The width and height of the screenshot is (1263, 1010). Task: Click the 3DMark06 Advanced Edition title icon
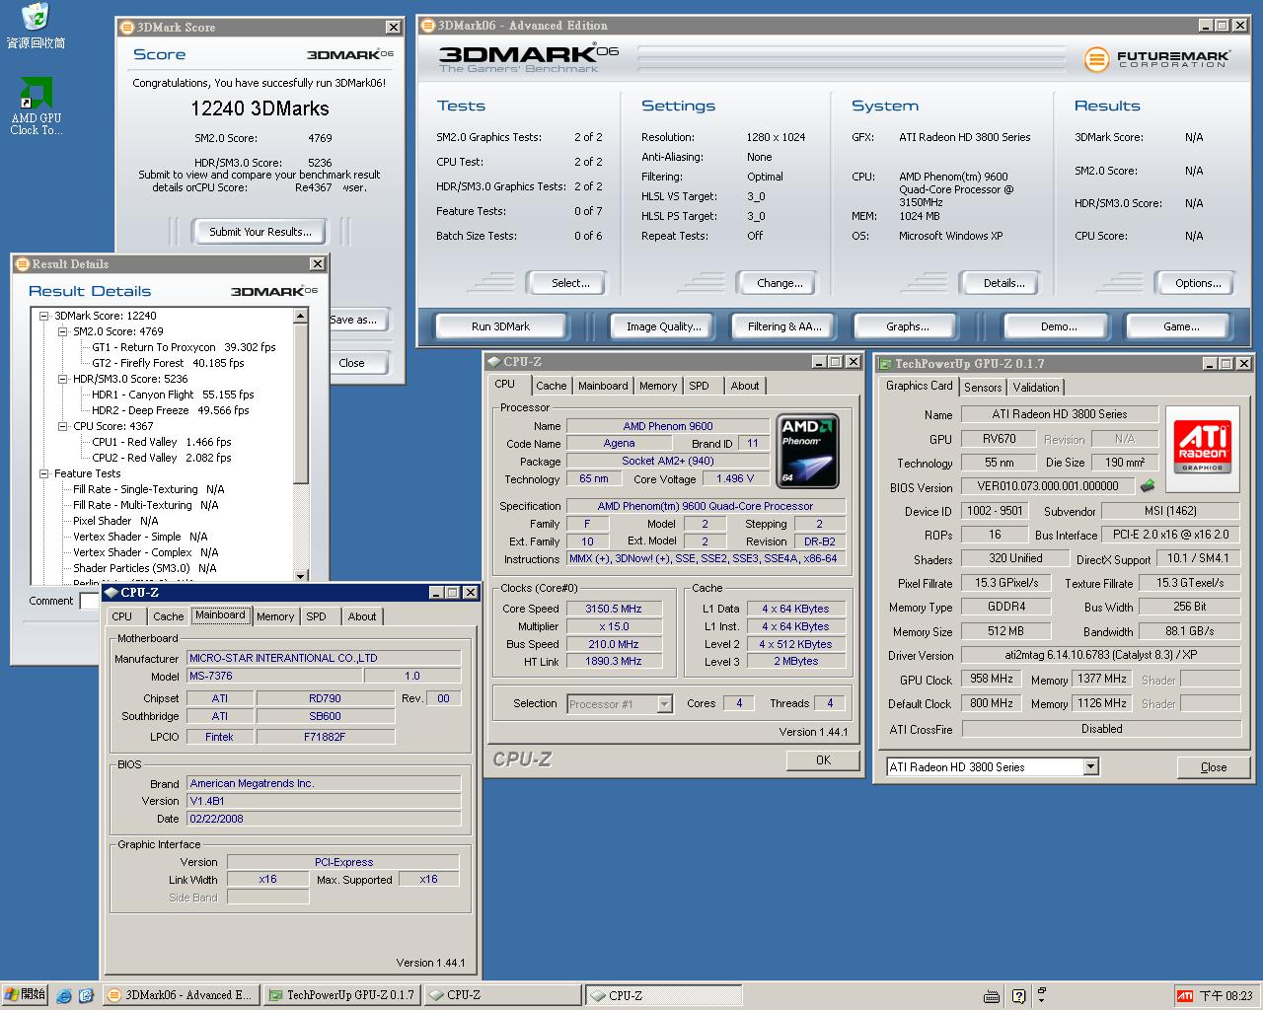[428, 25]
